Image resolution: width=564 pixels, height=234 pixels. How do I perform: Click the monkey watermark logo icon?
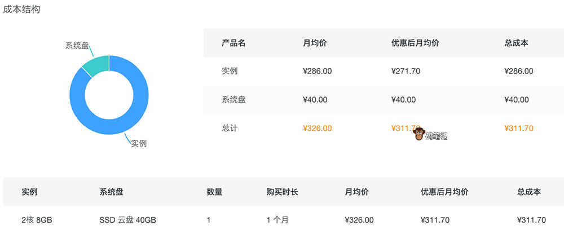[x=418, y=134]
